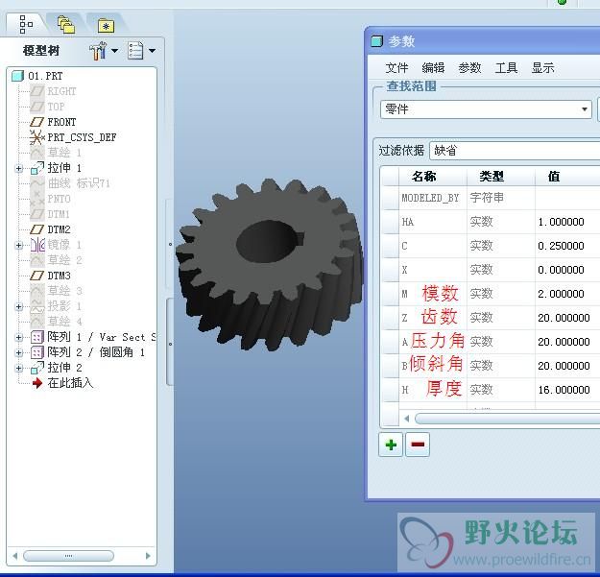Delete selected parameter with minus button
The image size is (600, 577).
(x=418, y=445)
